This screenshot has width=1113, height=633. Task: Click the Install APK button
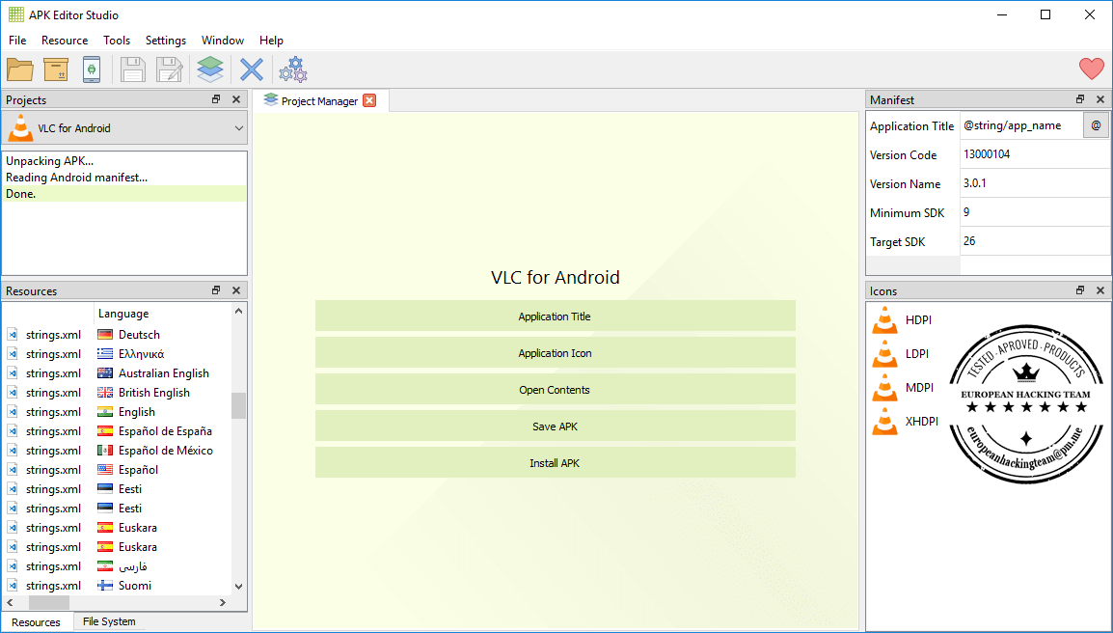point(555,462)
